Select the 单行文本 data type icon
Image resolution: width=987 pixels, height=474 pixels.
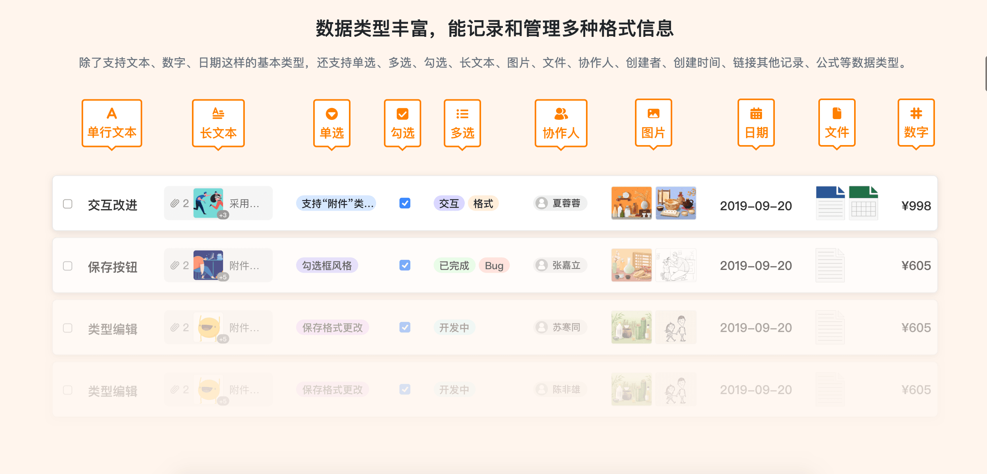112,123
